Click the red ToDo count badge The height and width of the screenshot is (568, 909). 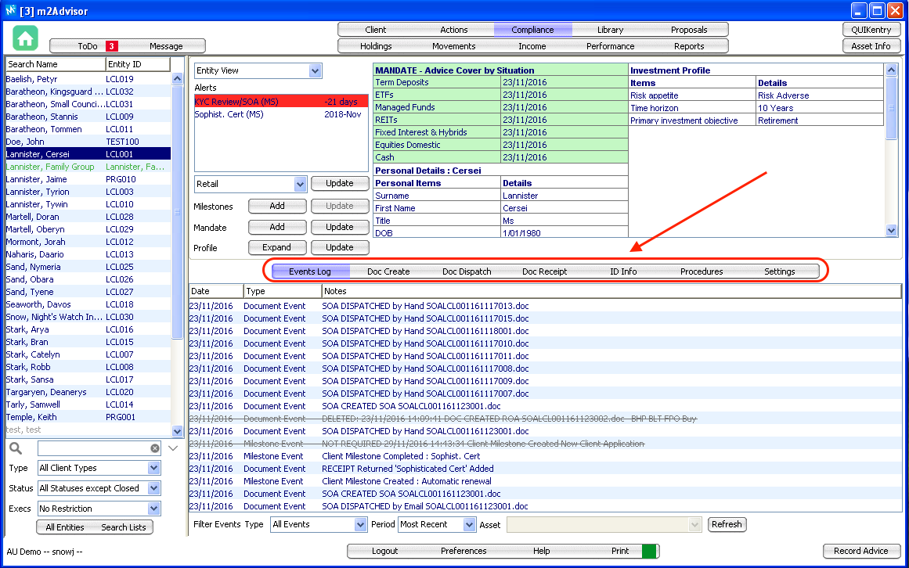tap(112, 46)
